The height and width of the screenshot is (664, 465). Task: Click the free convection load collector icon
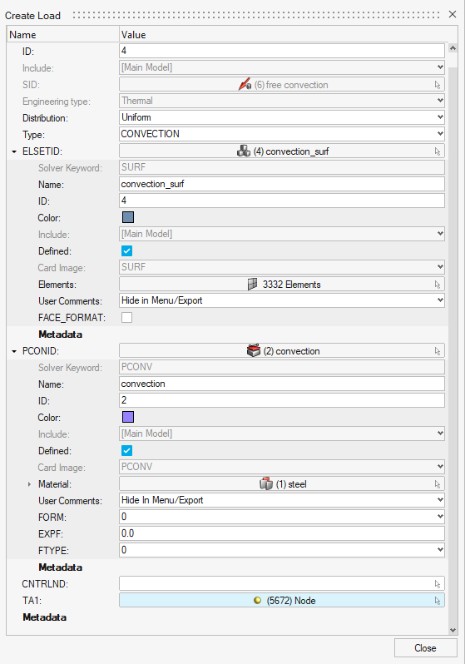[x=245, y=84]
